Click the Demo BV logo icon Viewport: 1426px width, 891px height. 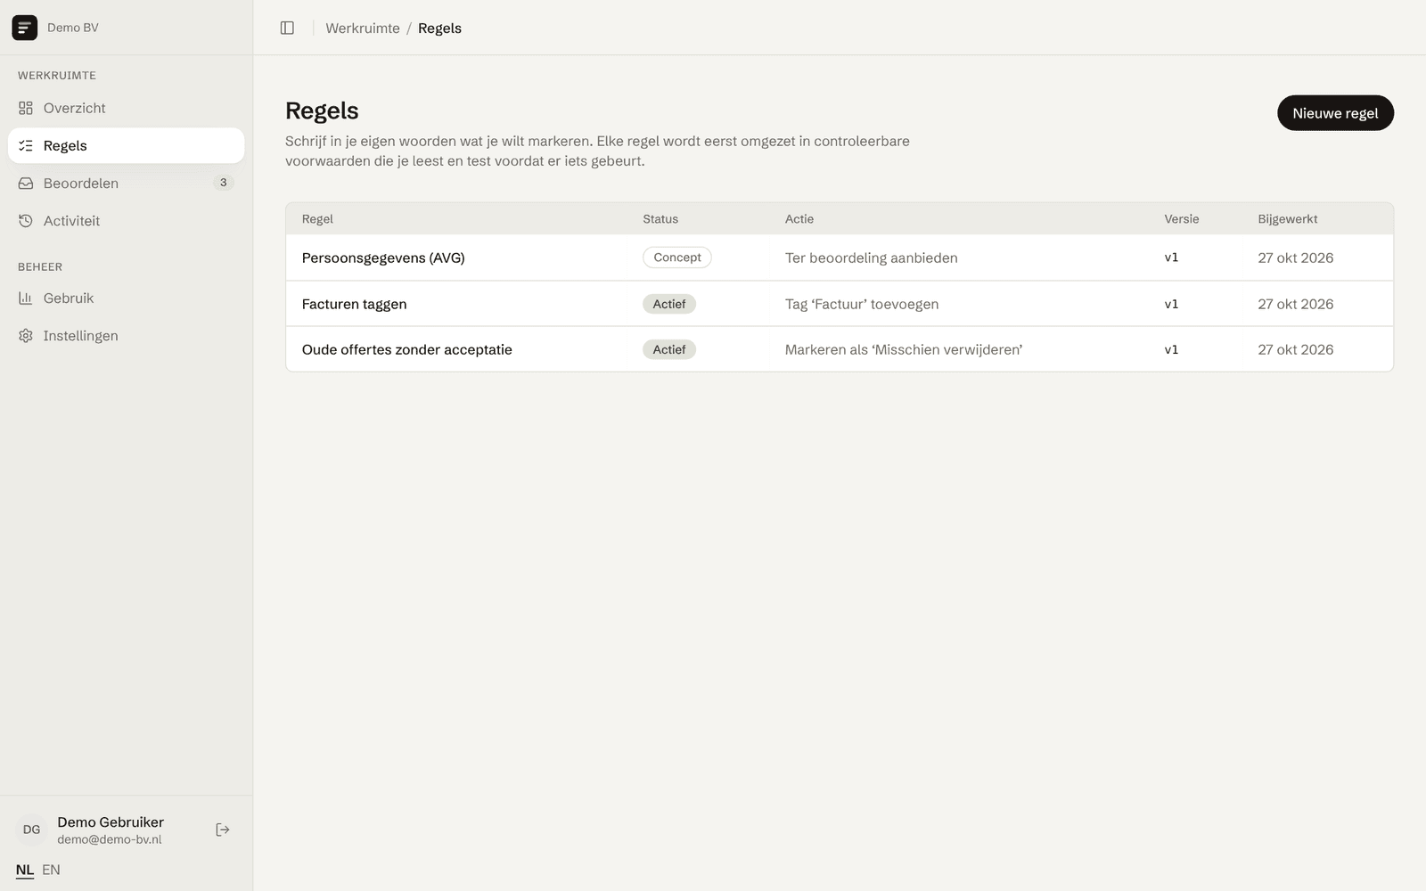[24, 28]
